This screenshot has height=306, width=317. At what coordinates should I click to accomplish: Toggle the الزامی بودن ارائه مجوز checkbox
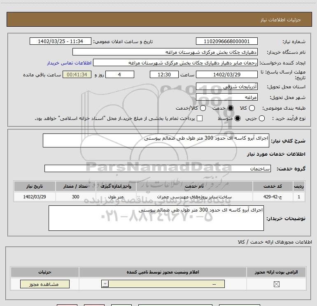[276, 284]
